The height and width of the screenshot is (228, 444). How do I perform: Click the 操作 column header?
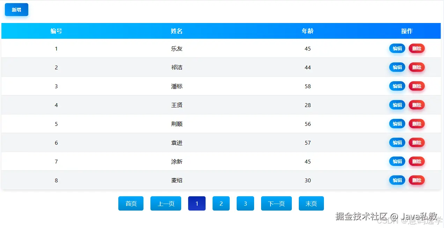coord(407,31)
